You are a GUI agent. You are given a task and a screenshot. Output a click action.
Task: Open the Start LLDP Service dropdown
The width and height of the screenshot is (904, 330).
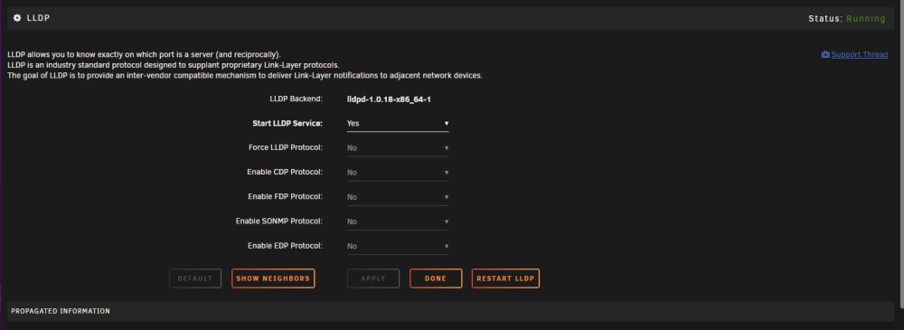point(397,124)
